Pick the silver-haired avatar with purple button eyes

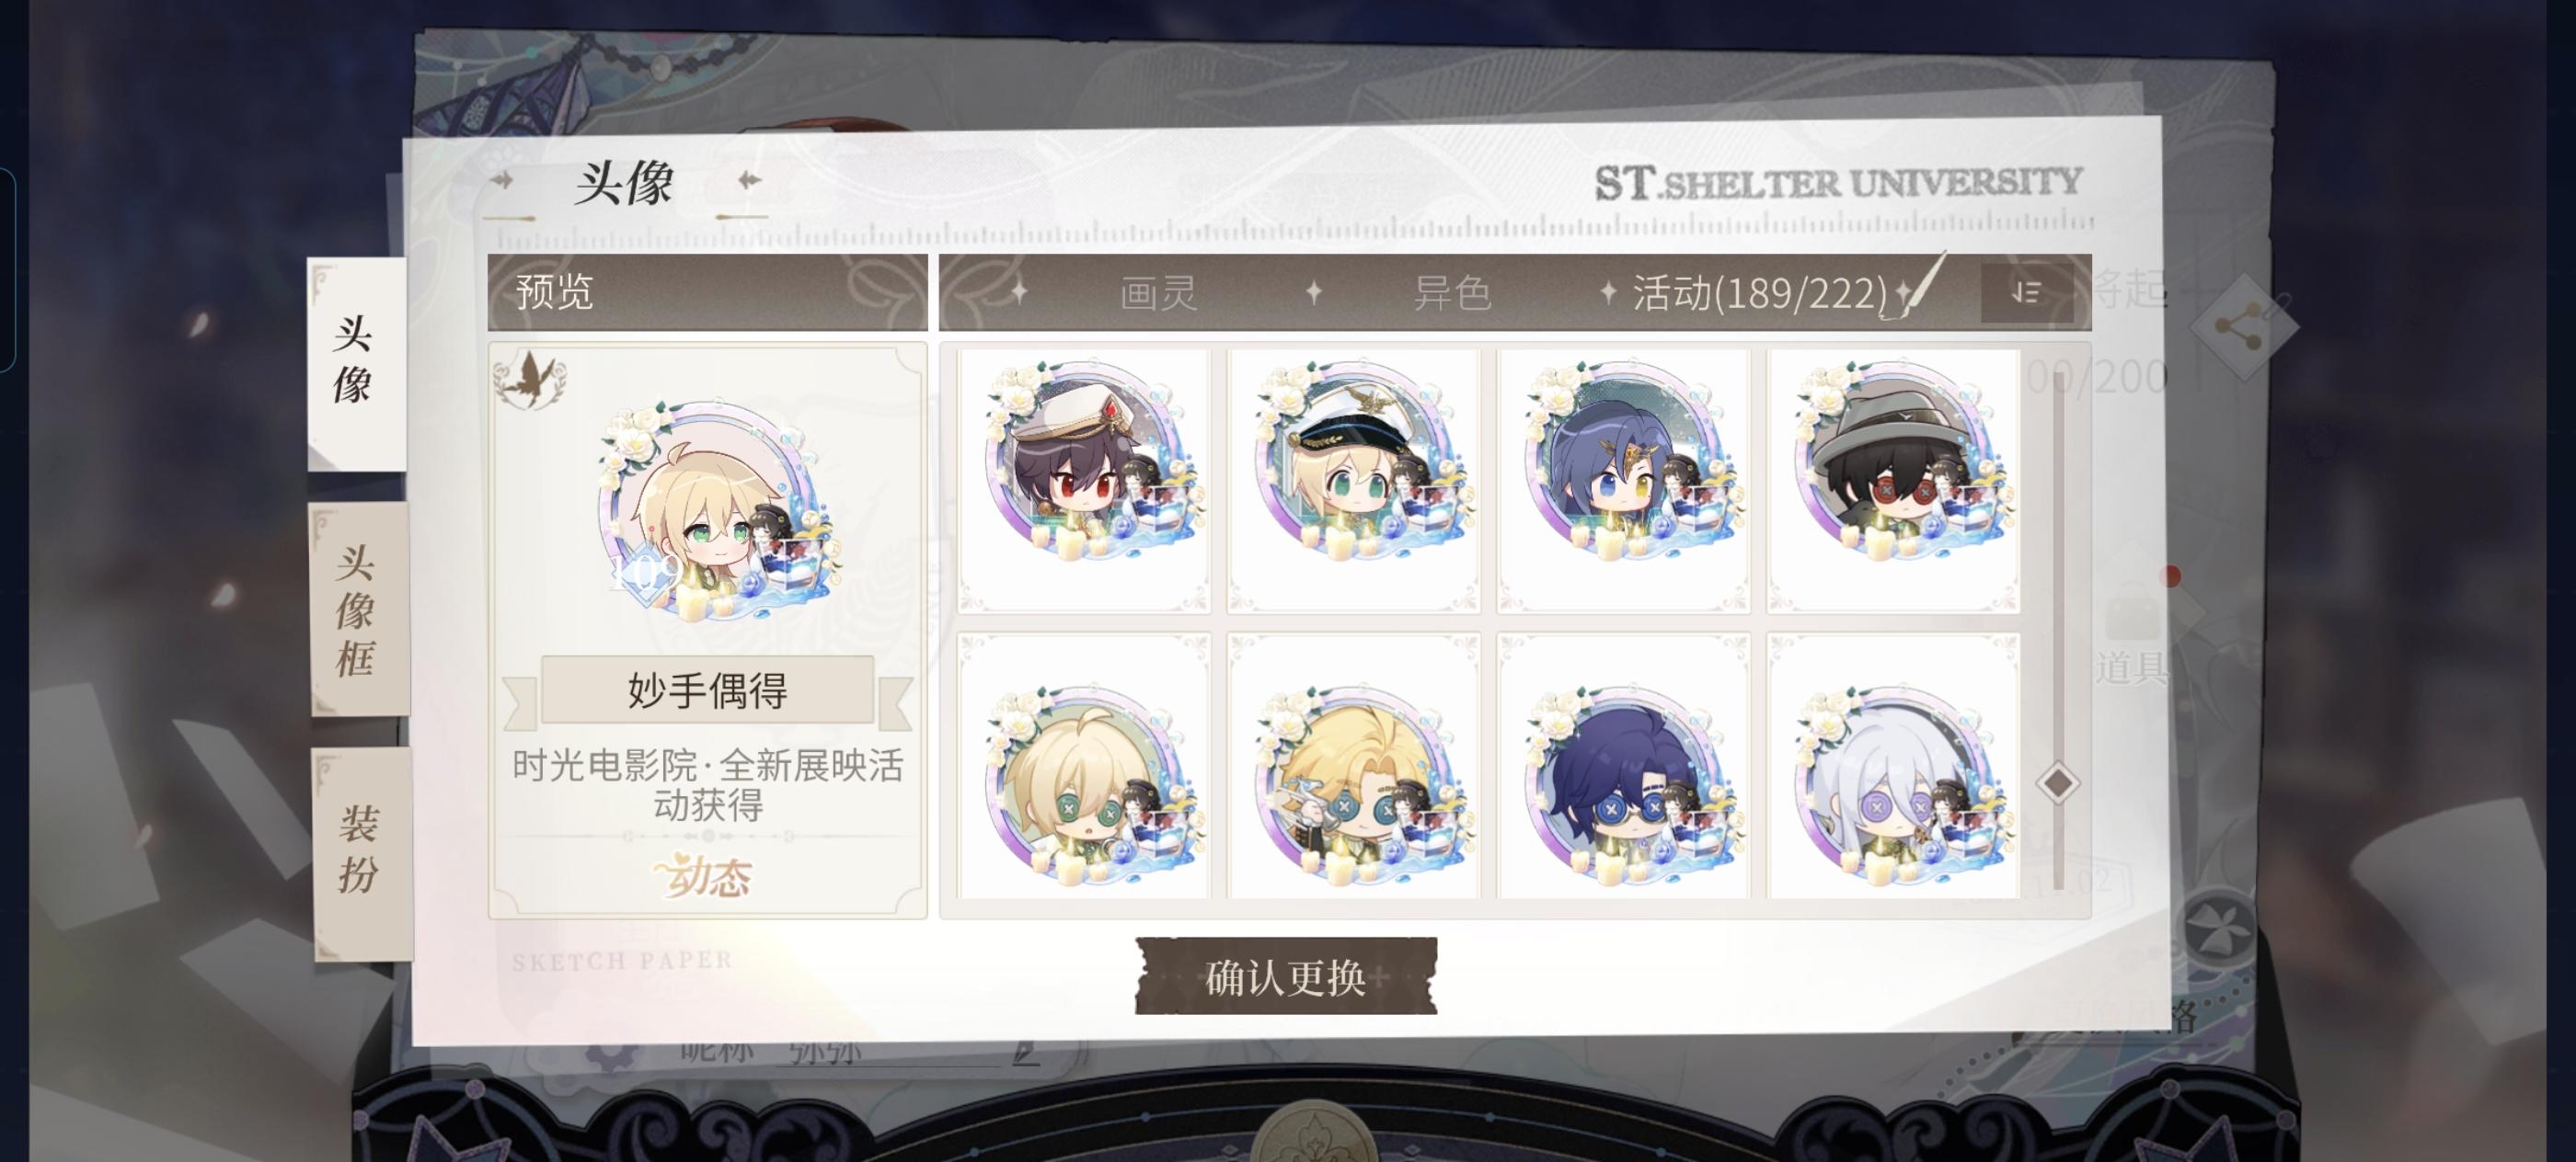[x=1893, y=766]
